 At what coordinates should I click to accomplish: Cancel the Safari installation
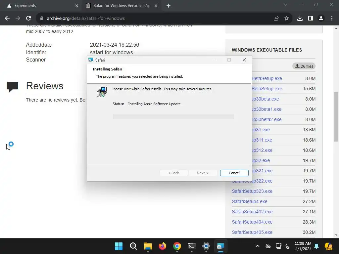pyautogui.click(x=234, y=173)
